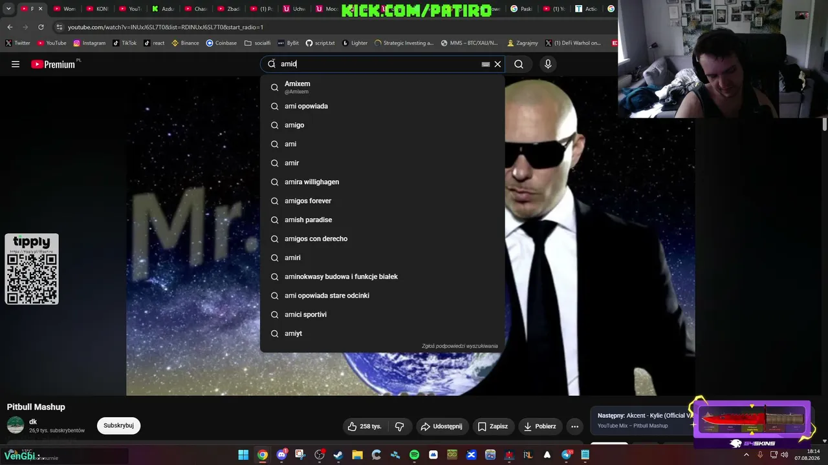Screen dimensions: 828x465
Task: Show hidden system tray icons chevron
Action: (x=746, y=455)
